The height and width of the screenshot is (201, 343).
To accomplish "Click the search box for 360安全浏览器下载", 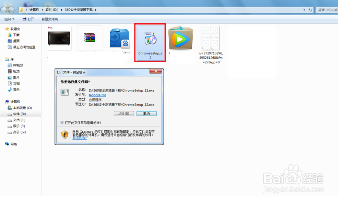I will click(x=327, y=10).
